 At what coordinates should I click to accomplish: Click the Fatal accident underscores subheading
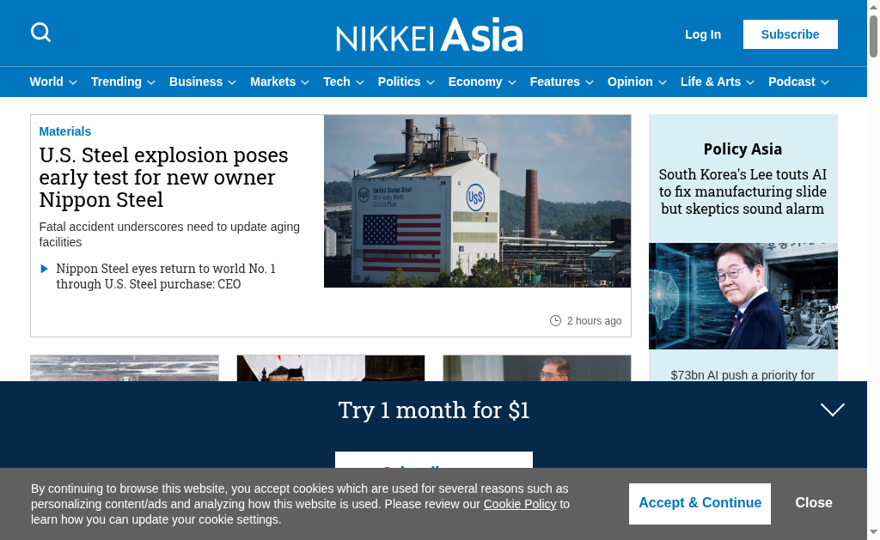169,234
